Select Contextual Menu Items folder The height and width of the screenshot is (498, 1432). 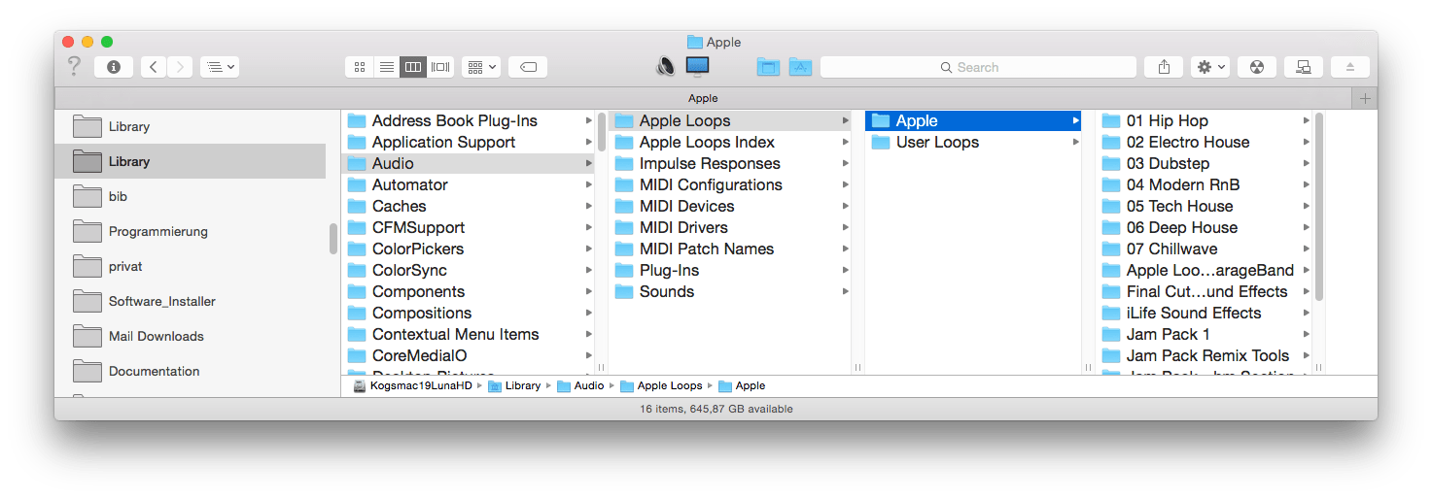469,334
